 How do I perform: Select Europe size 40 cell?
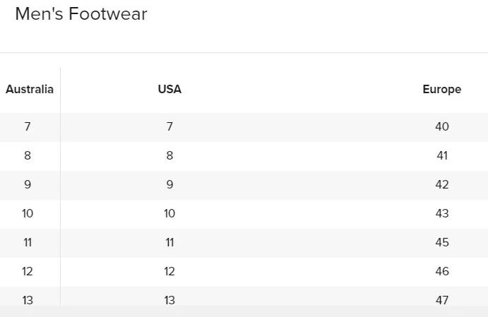pyautogui.click(x=442, y=127)
